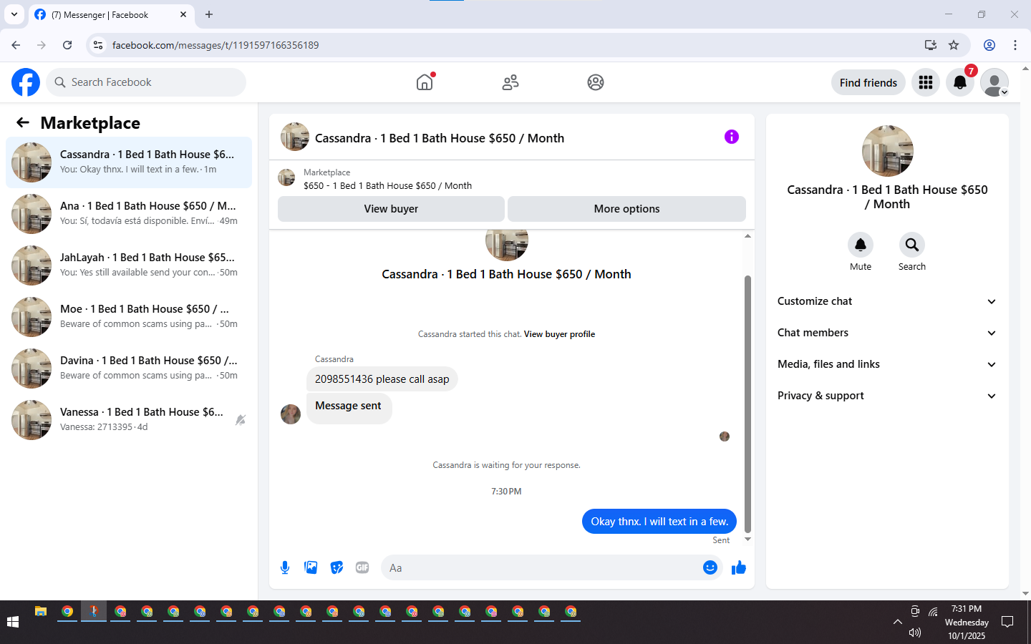Open the tab search dropdown arrow

(x=14, y=14)
